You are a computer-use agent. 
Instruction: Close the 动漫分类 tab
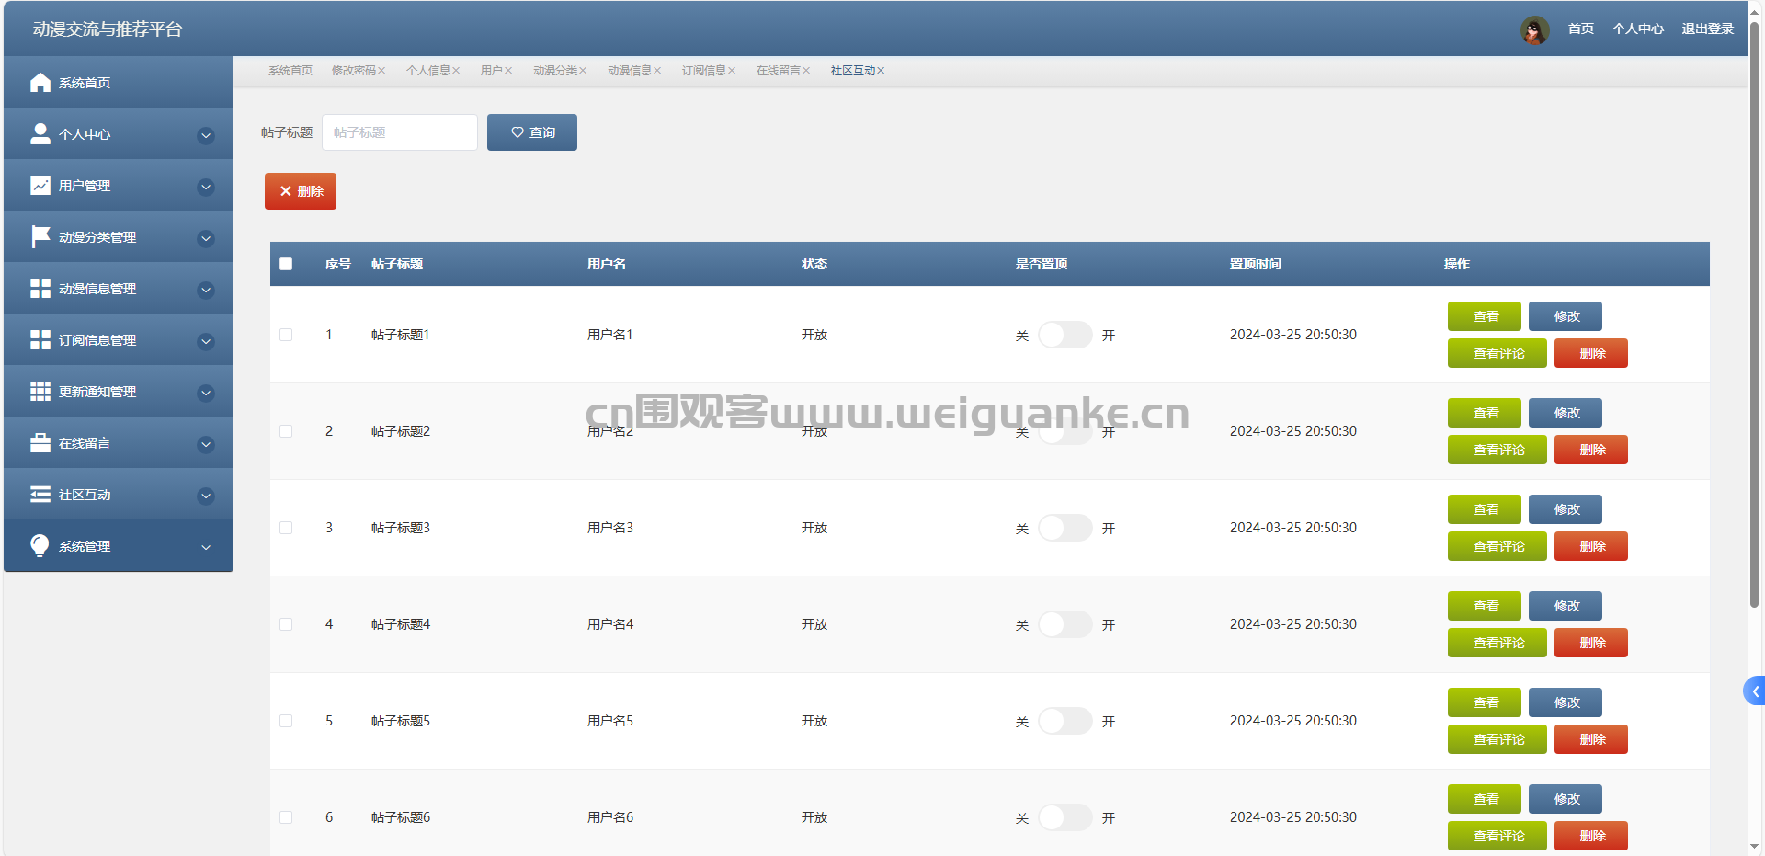coord(583,71)
